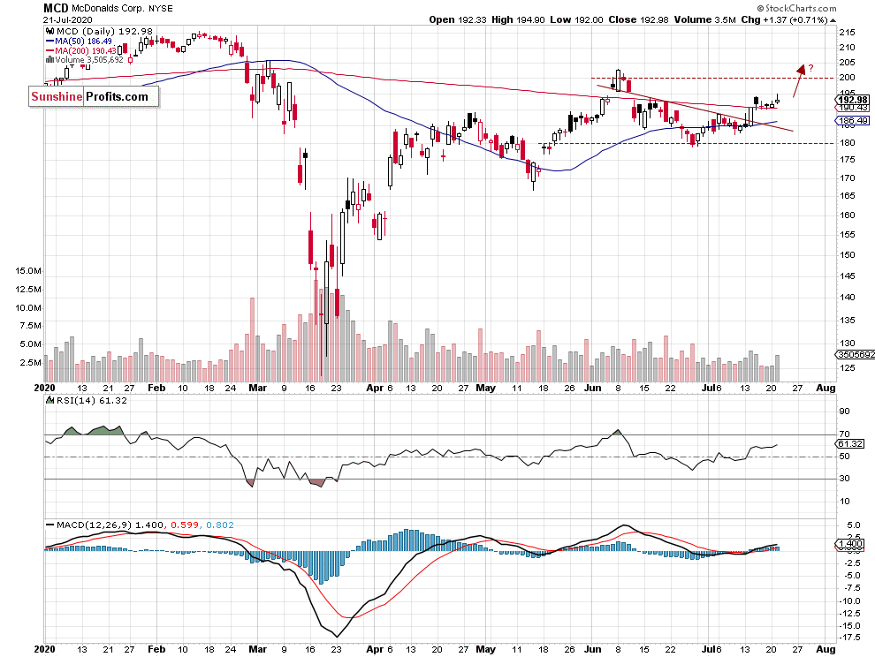Click the RSI indicator icon in the RSI panel
875x657 pixels.
50,400
